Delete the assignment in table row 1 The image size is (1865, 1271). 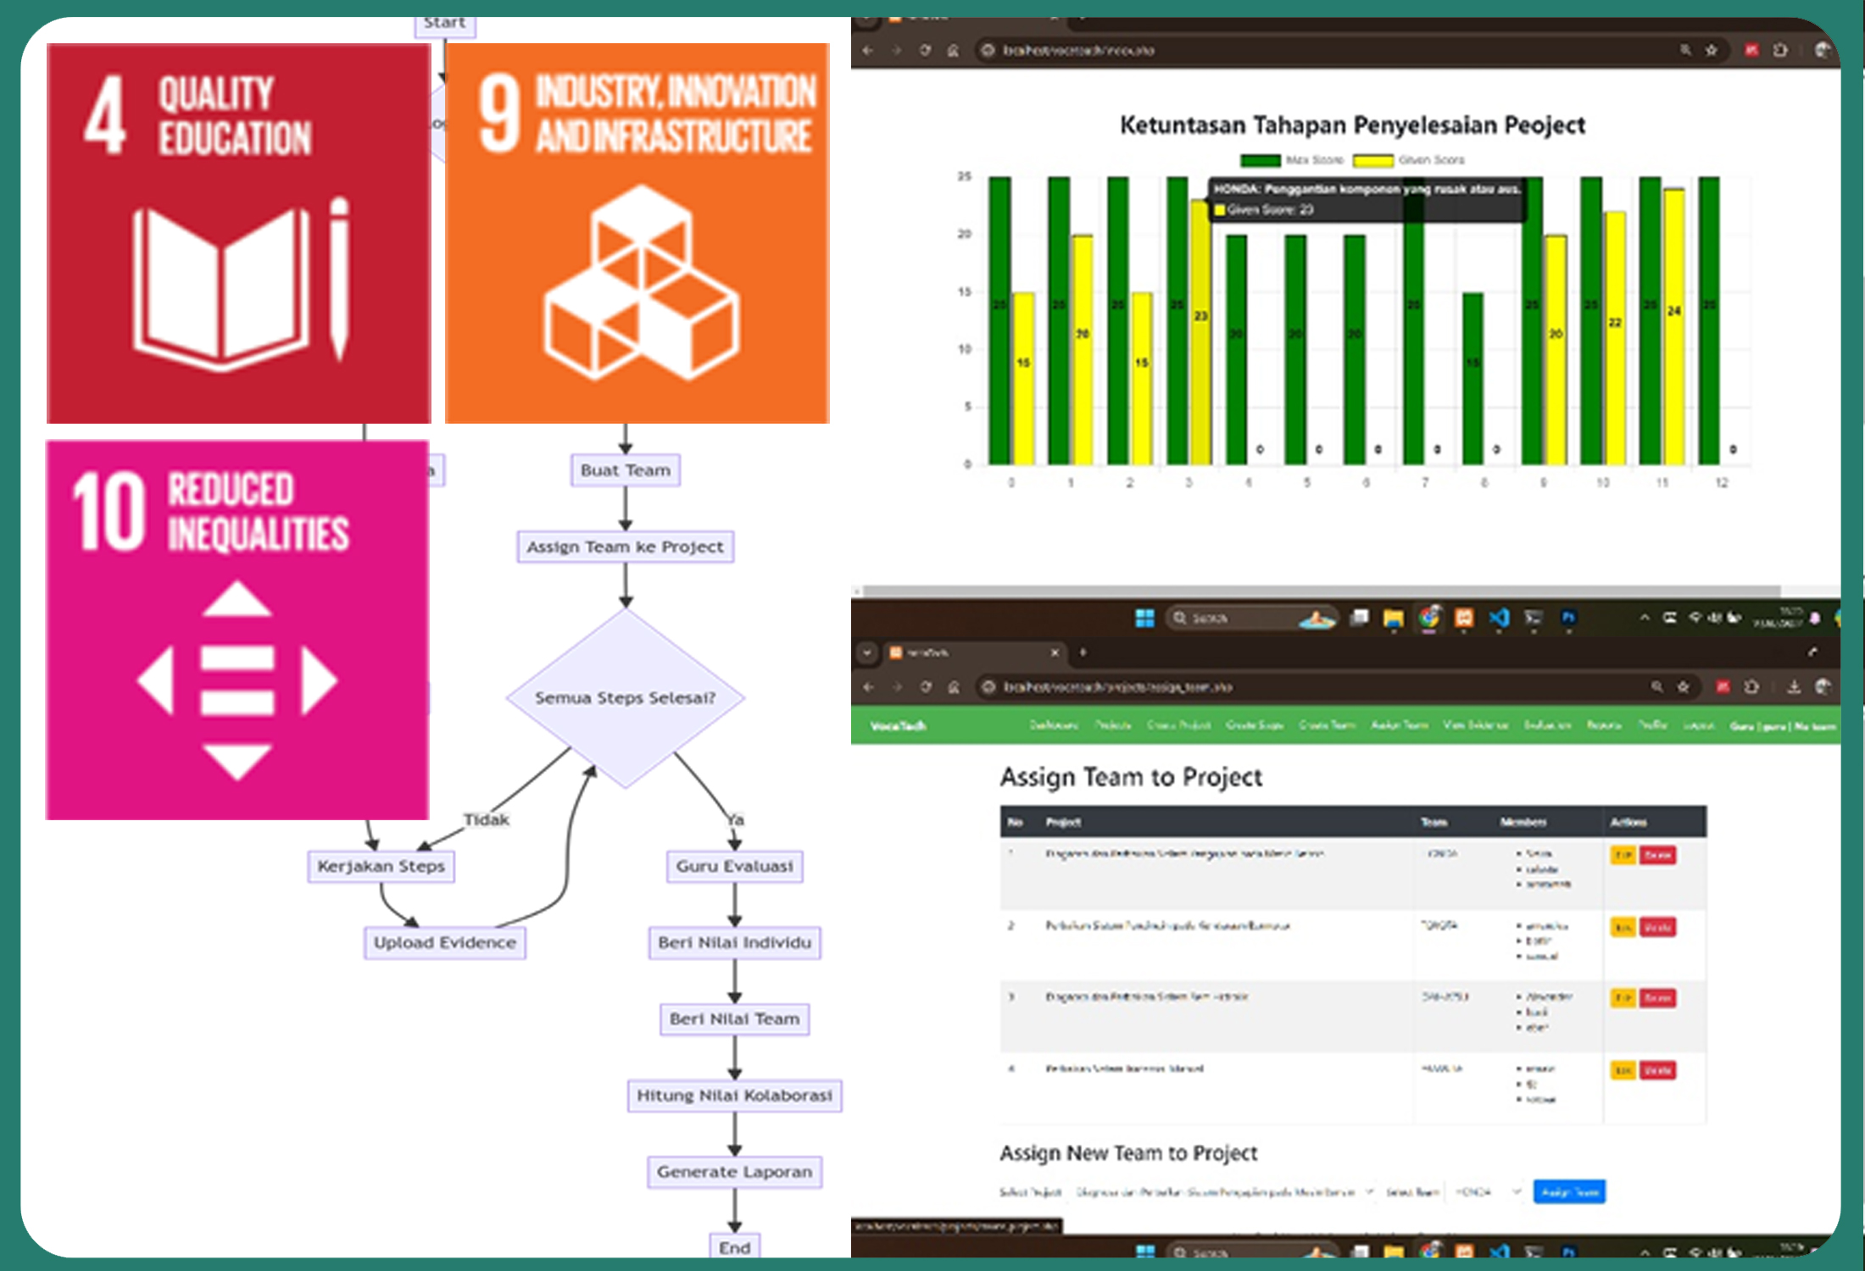tap(1657, 855)
